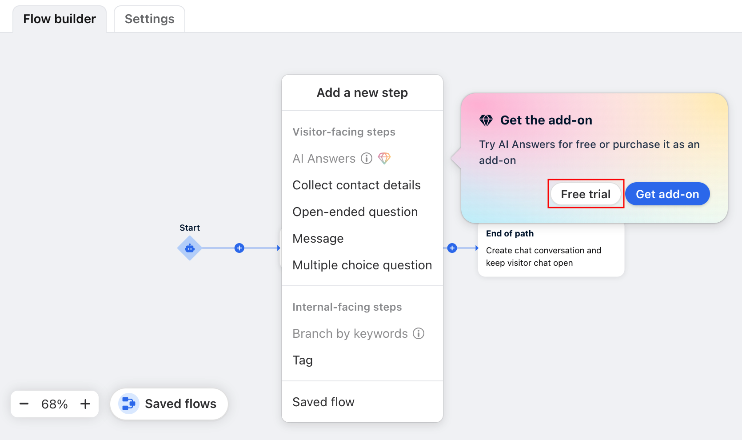
Task: Select Collect contact details step
Action: coord(356,185)
